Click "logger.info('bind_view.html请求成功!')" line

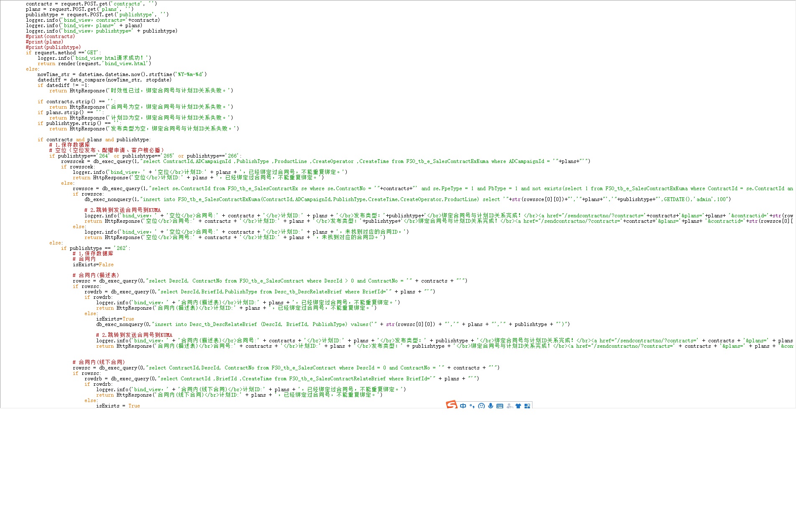tap(94, 58)
